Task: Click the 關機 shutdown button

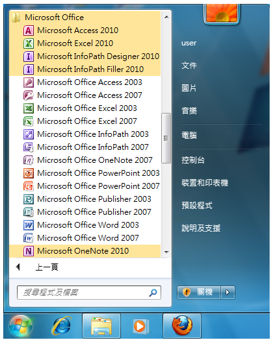Action: tap(199, 293)
